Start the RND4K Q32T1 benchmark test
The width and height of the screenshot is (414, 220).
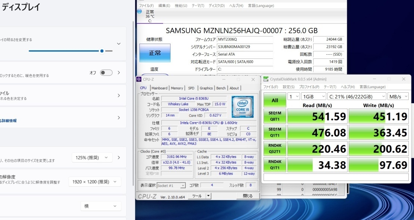tap(275, 149)
